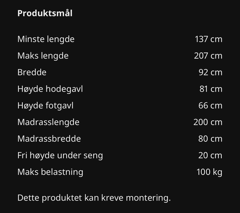Click the Produktsmål heading
This screenshot has height=213, width=240.
tap(45, 13)
